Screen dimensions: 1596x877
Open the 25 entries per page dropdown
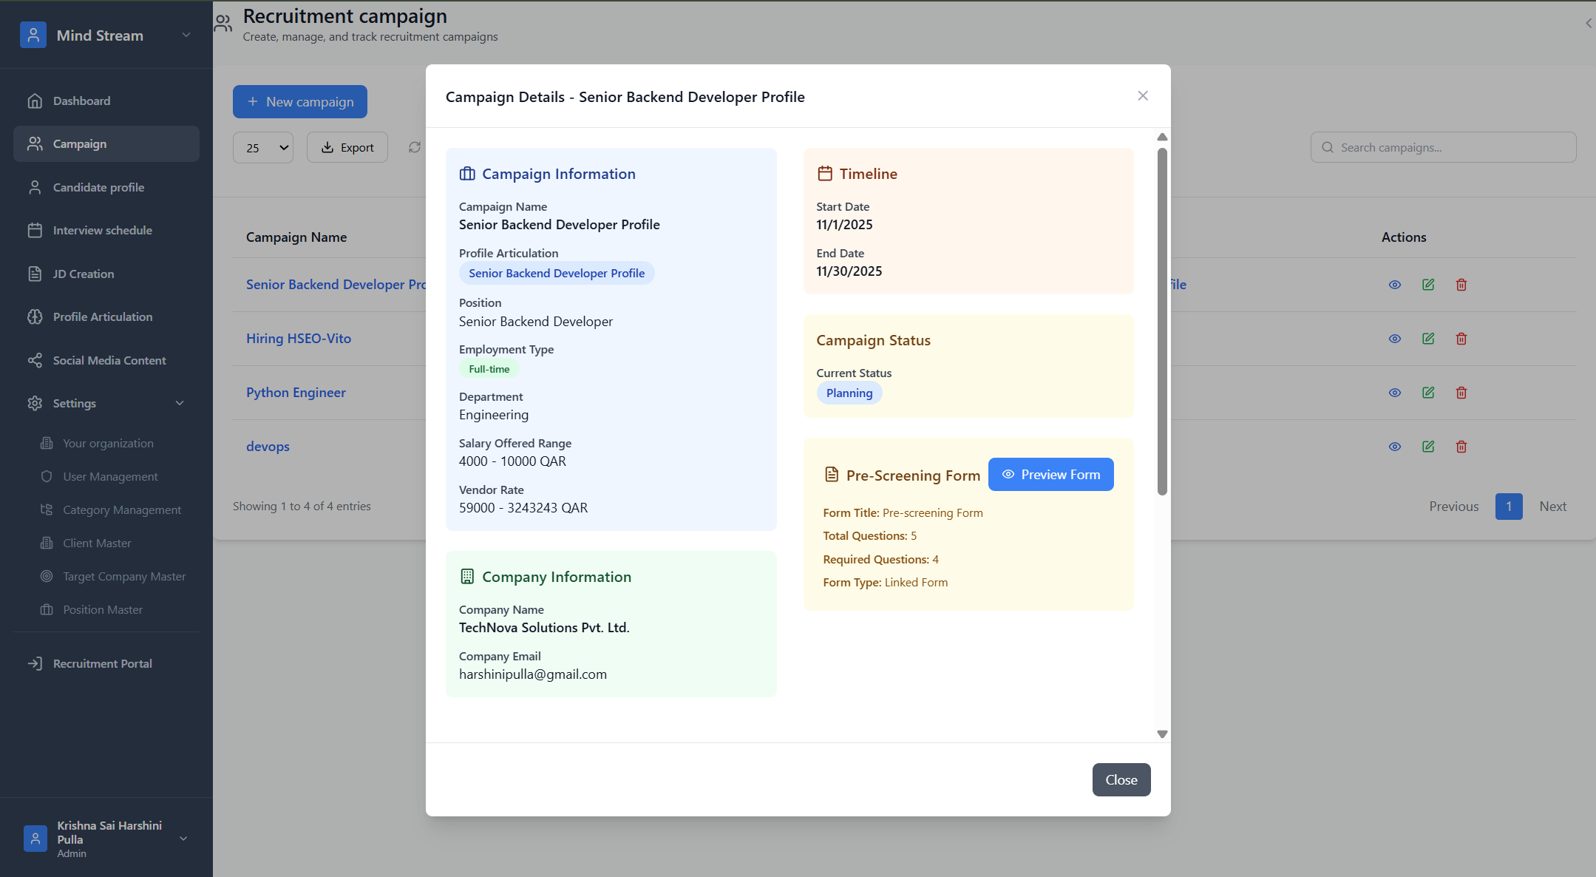(263, 148)
